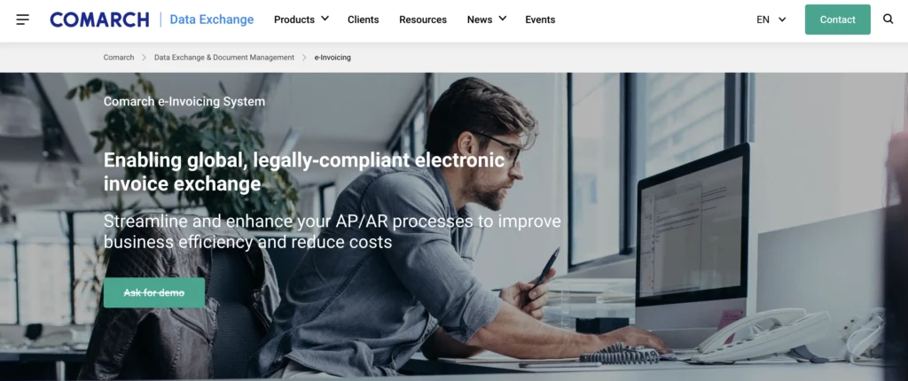Click the first breadcrumb separator arrow

[145, 58]
